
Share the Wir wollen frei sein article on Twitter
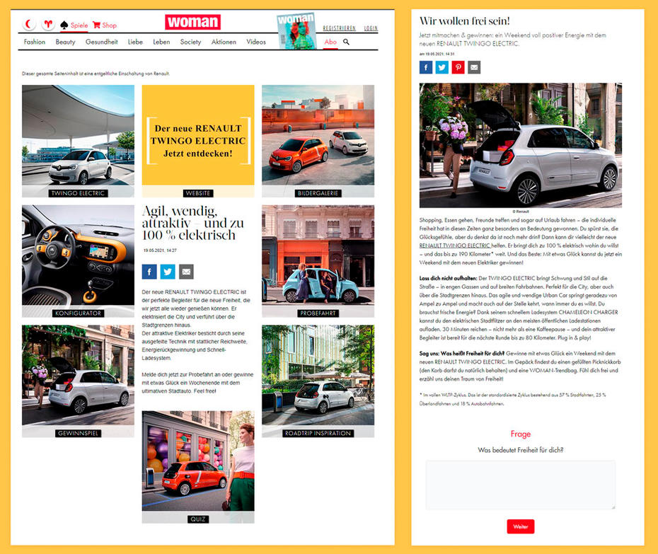click(442, 67)
